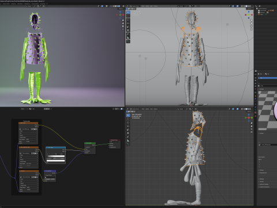277x208 pixels.
Task: Toggle gizmos in rendered viewport header
Action: point(102,6)
